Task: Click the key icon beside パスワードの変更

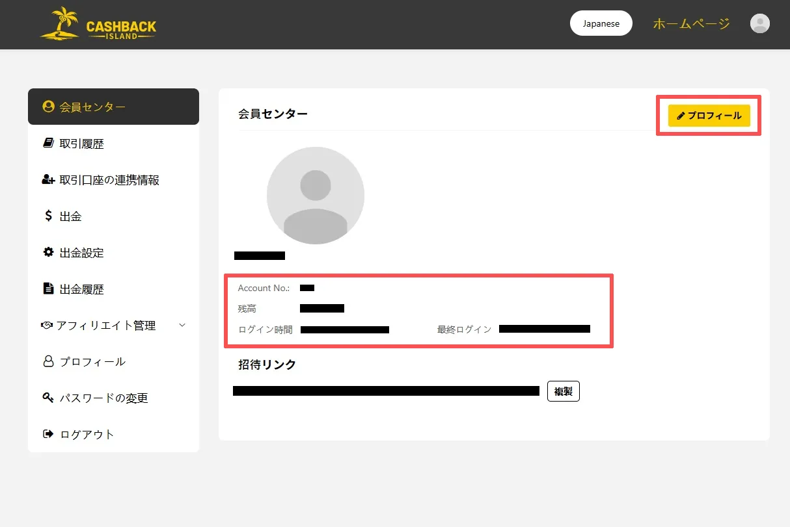Action: point(48,398)
